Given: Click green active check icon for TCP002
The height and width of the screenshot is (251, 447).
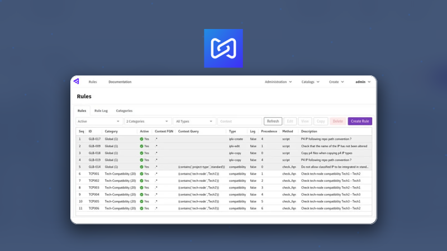Looking at the screenshot, I should pyautogui.click(x=141, y=181).
